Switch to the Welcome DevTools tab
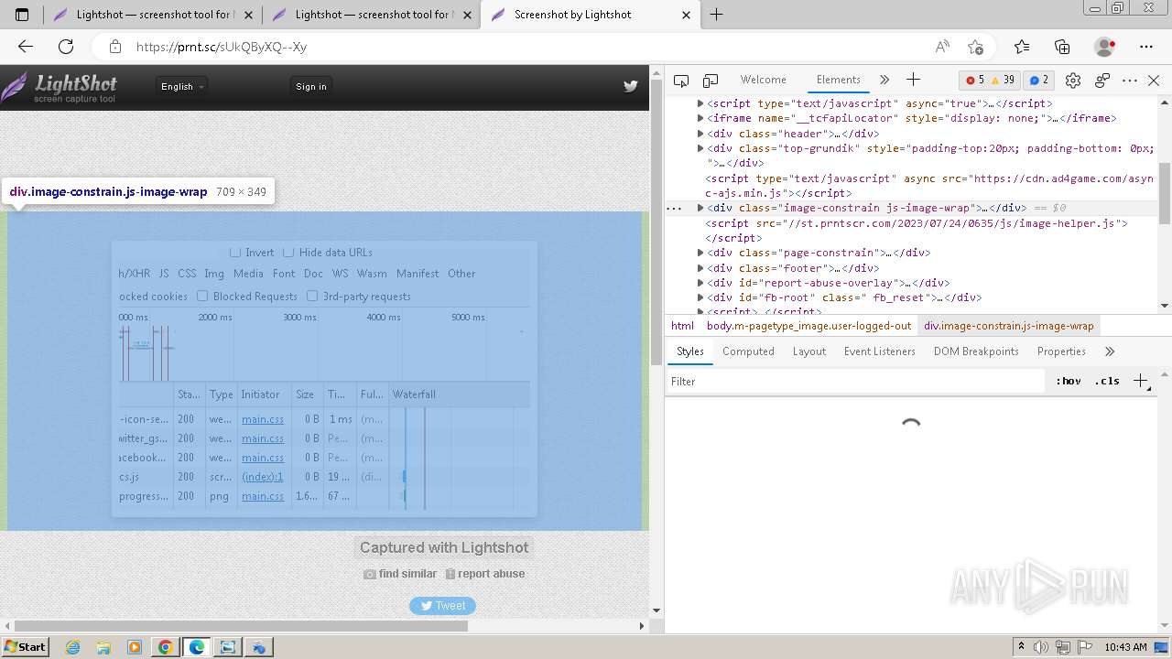 pyautogui.click(x=763, y=80)
